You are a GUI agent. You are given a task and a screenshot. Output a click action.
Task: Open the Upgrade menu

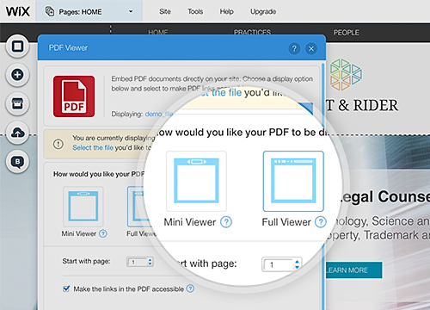click(x=263, y=11)
